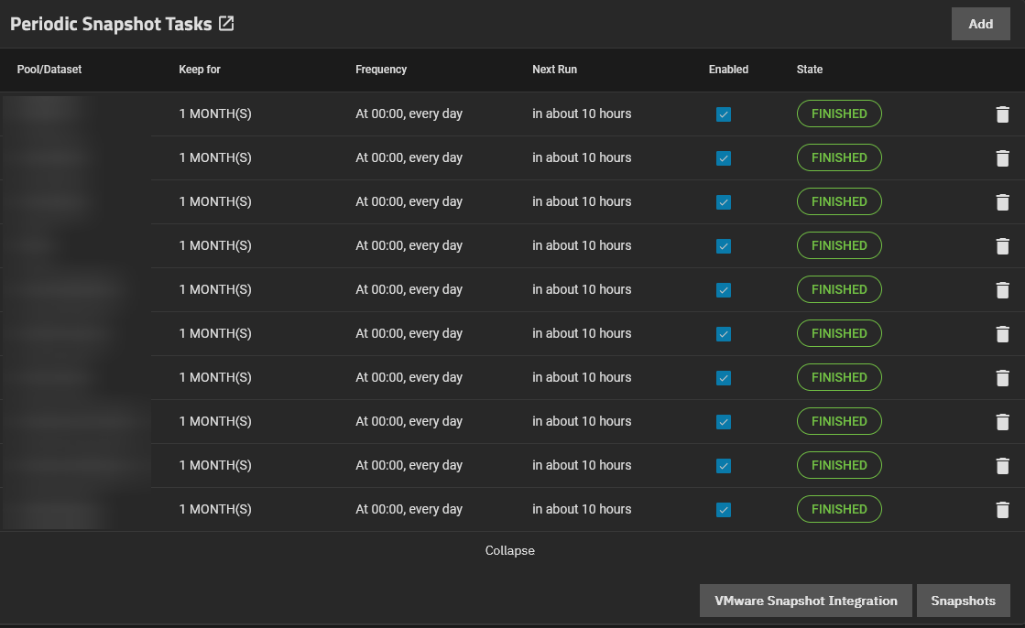Open Periodic Snapshot Tasks external link icon

click(226, 25)
